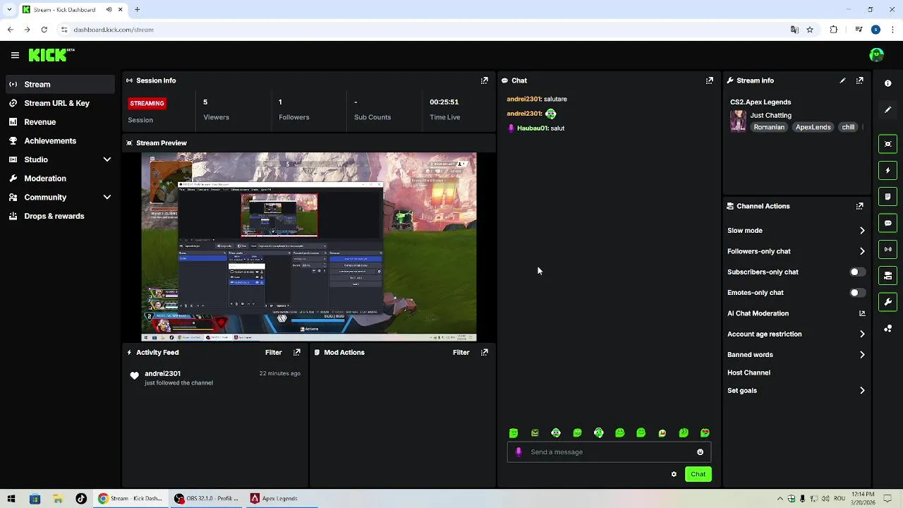Pop out the Chat panel

tap(710, 80)
